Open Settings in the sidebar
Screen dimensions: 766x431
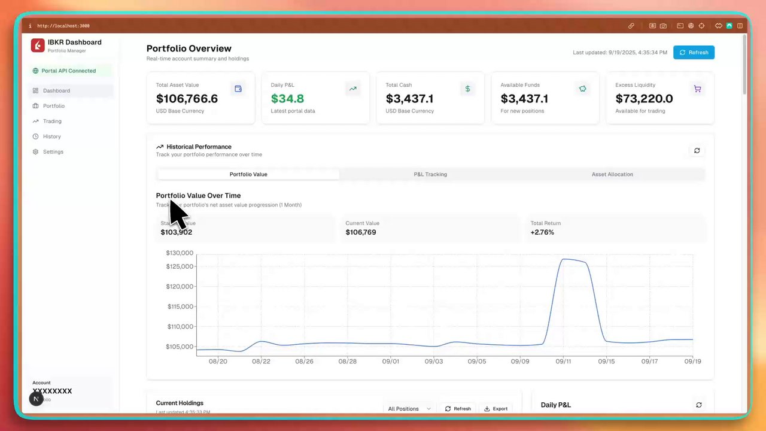[x=72, y=152]
